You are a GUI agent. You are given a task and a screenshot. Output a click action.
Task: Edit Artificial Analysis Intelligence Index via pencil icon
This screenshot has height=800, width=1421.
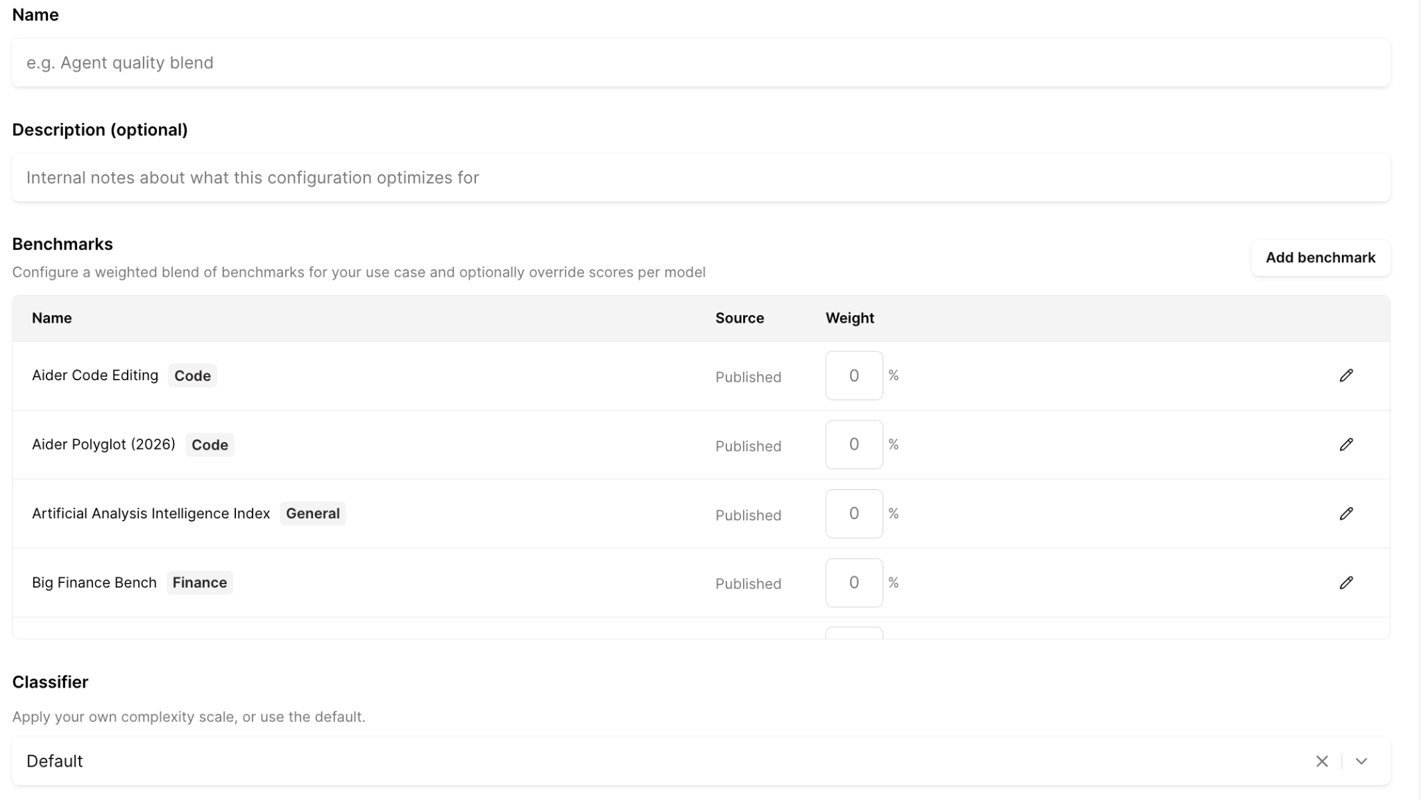[x=1346, y=513]
